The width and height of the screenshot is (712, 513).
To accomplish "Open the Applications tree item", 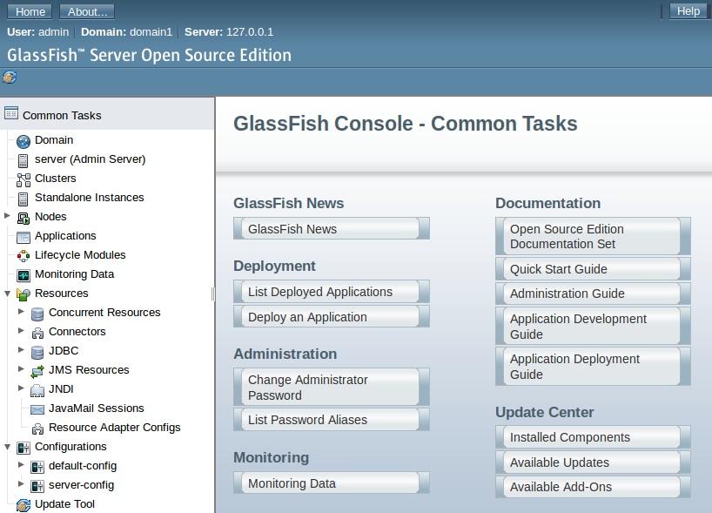I will [x=65, y=236].
